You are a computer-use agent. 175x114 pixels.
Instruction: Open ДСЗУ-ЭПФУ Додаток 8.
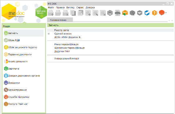click(x=67, y=37)
